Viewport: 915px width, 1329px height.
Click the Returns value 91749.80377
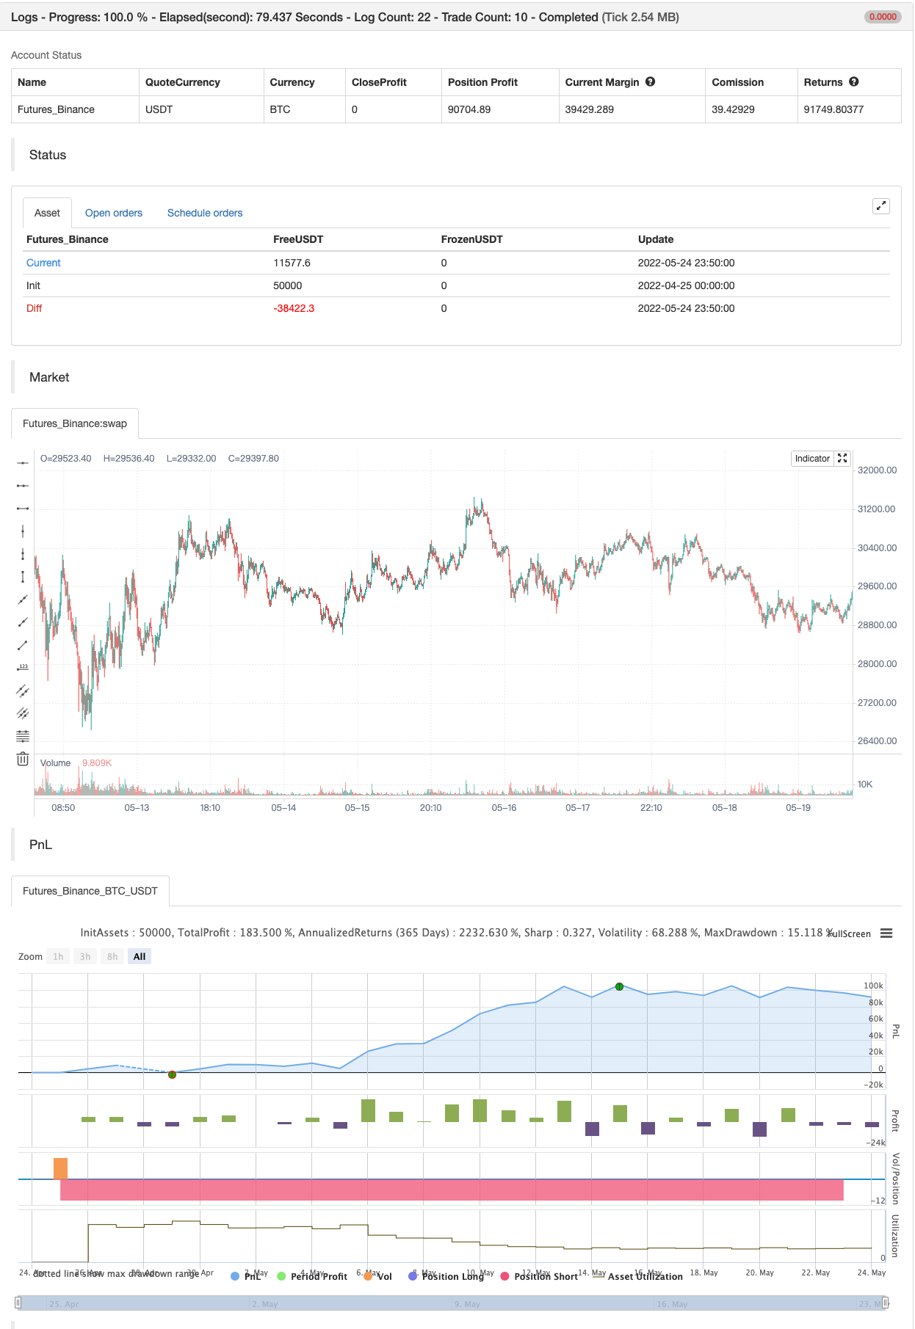pyautogui.click(x=833, y=109)
